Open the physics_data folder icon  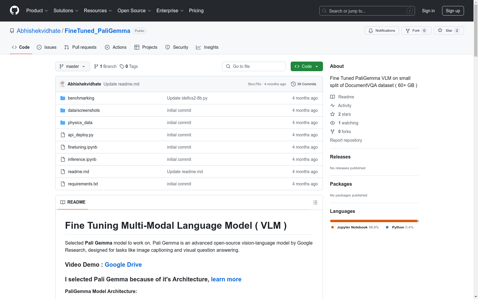pos(63,123)
